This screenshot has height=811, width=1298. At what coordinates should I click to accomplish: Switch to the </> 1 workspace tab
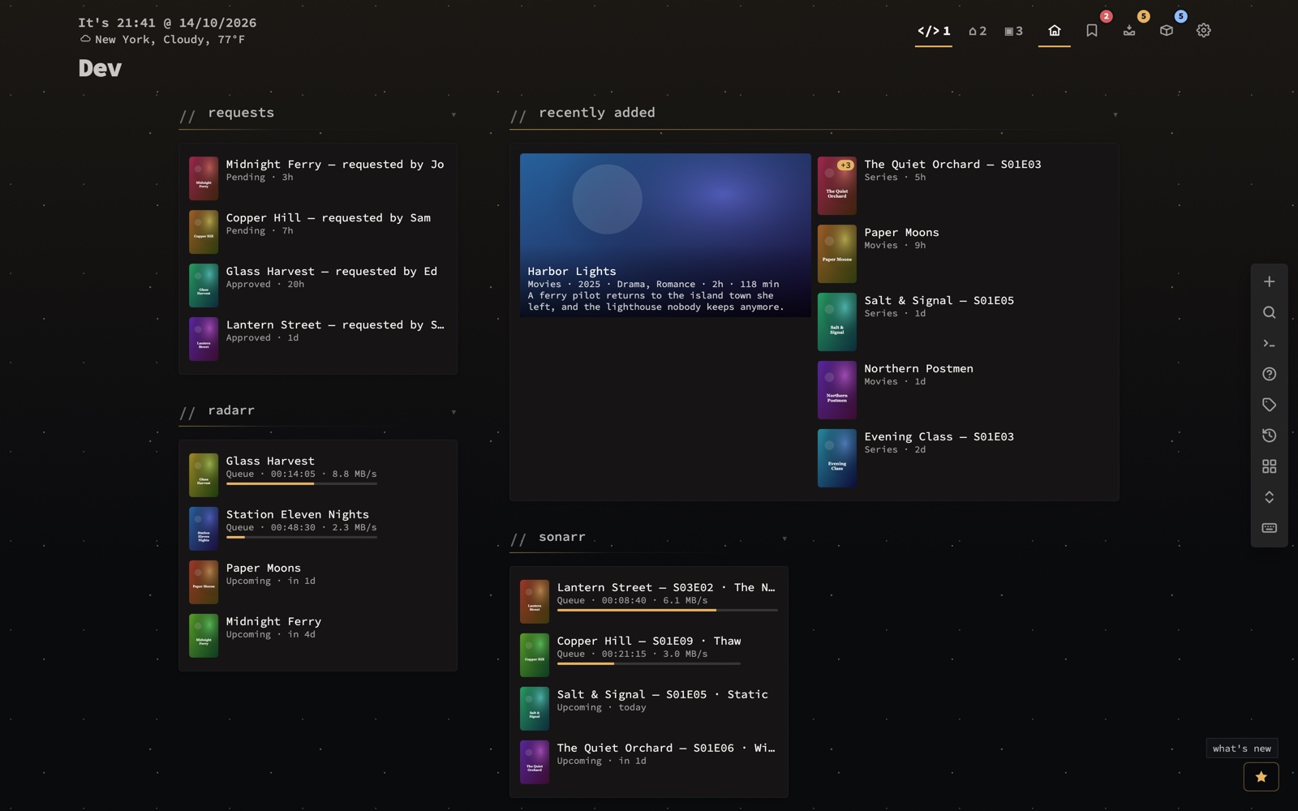pyautogui.click(x=933, y=31)
